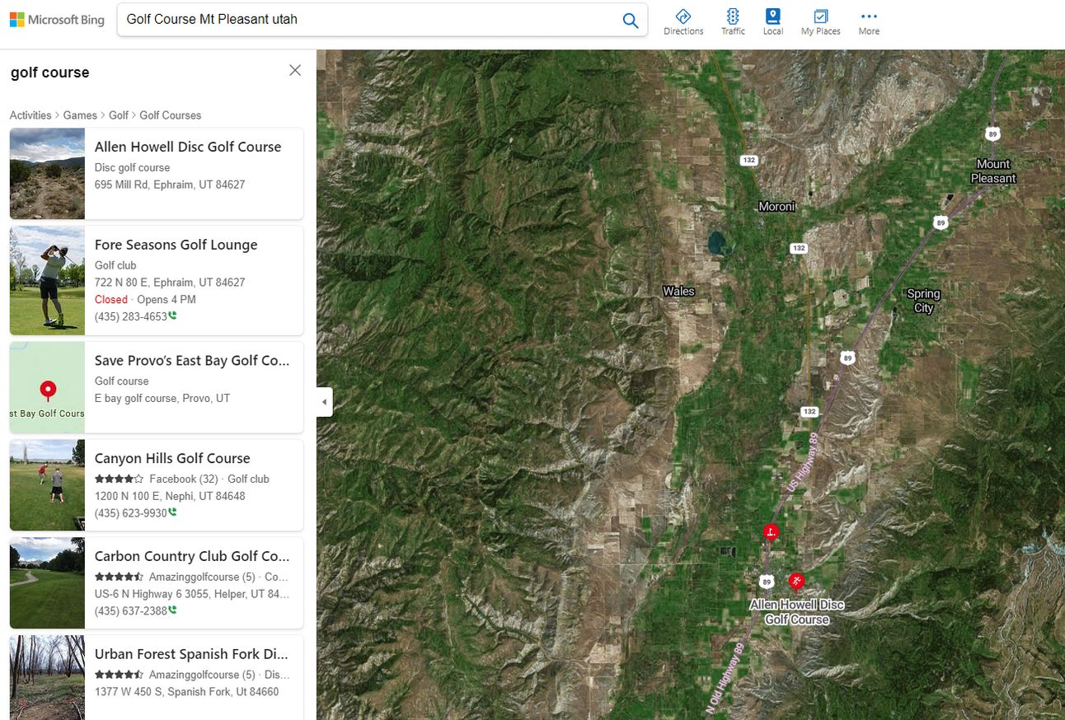
Task: Call Canyon Hills via phone icon
Action: pos(173,512)
